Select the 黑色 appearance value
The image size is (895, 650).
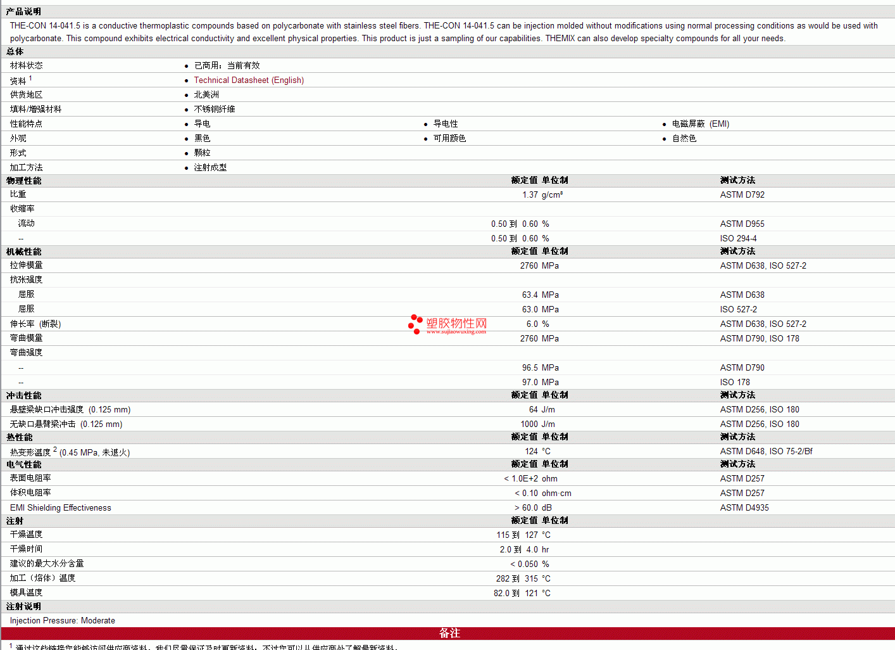pyautogui.click(x=202, y=139)
